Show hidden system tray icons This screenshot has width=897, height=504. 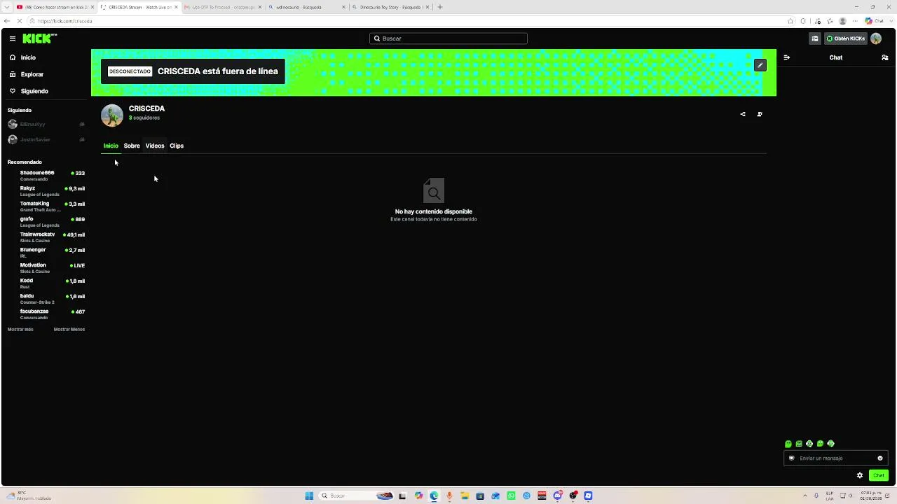tap(805, 496)
